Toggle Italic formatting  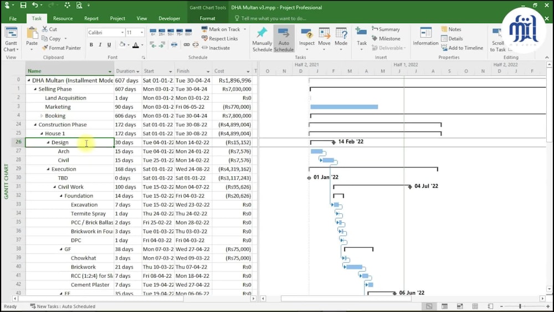pos(100,45)
